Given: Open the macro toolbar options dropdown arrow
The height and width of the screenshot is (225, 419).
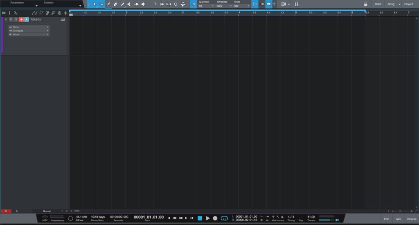Looking at the screenshot, I should pyautogui.click(x=289, y=4).
